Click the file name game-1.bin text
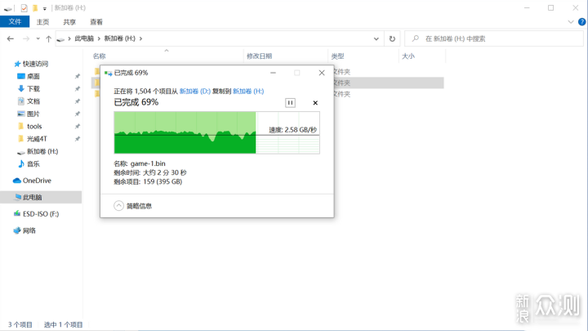 (148, 163)
